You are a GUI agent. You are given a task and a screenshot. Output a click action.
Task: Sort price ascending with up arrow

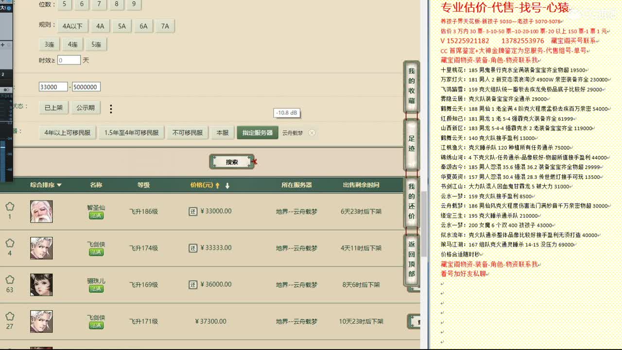tap(218, 185)
